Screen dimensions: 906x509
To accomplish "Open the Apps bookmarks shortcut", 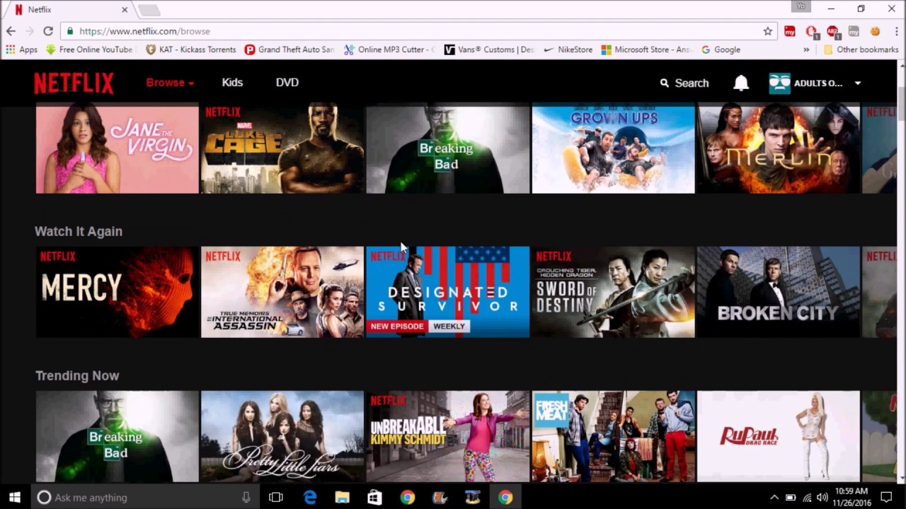I will click(21, 49).
